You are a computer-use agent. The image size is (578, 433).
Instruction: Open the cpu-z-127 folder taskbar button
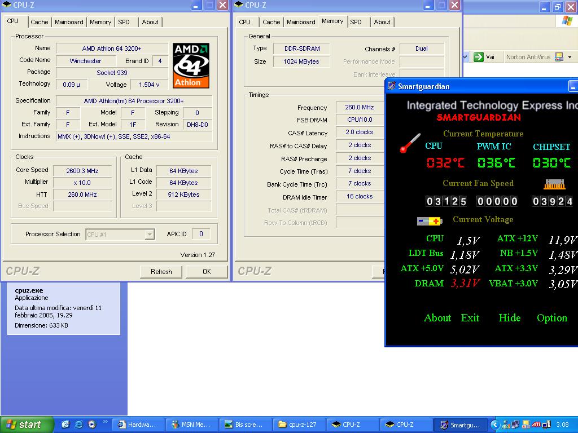(x=299, y=425)
